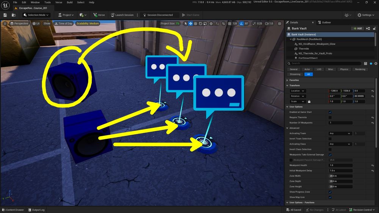
Task: Select the Physics property filter
Action: 344,70
